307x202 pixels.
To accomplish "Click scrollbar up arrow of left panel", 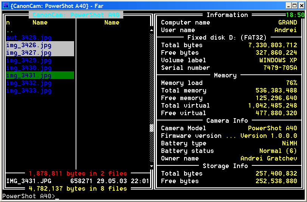I will coord(152,30).
